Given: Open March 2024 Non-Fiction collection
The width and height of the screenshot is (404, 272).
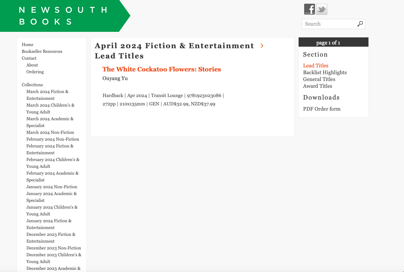Looking at the screenshot, I should coord(50,132).
